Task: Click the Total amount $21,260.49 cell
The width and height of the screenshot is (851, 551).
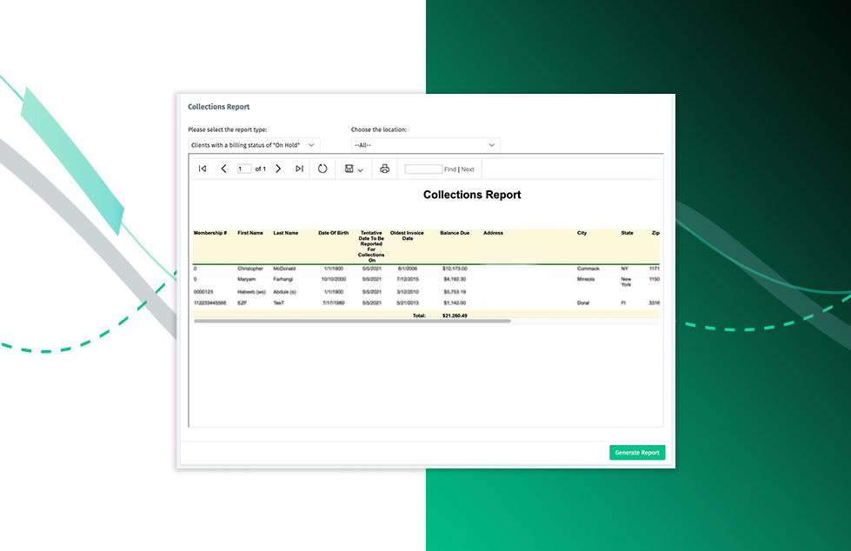Action: [455, 315]
